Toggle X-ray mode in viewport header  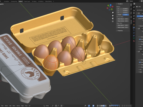98,106
